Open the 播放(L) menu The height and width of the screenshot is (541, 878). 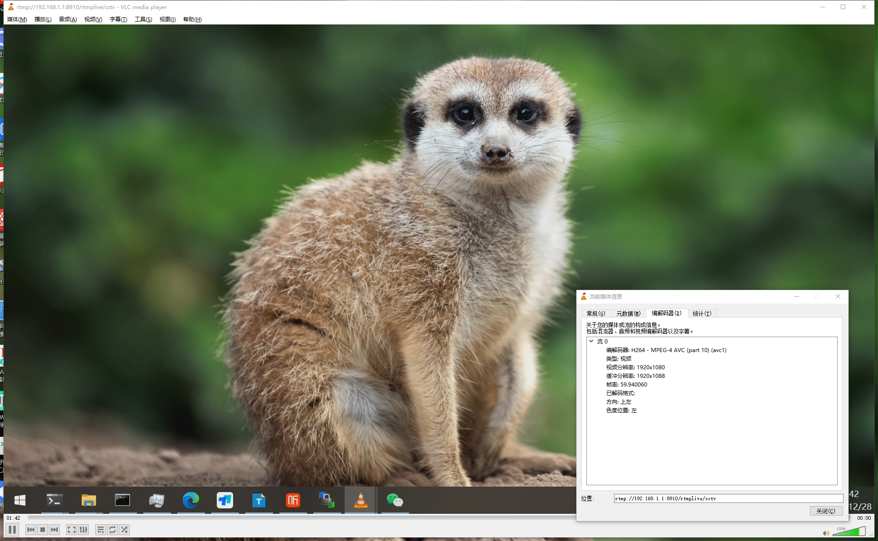pos(43,19)
